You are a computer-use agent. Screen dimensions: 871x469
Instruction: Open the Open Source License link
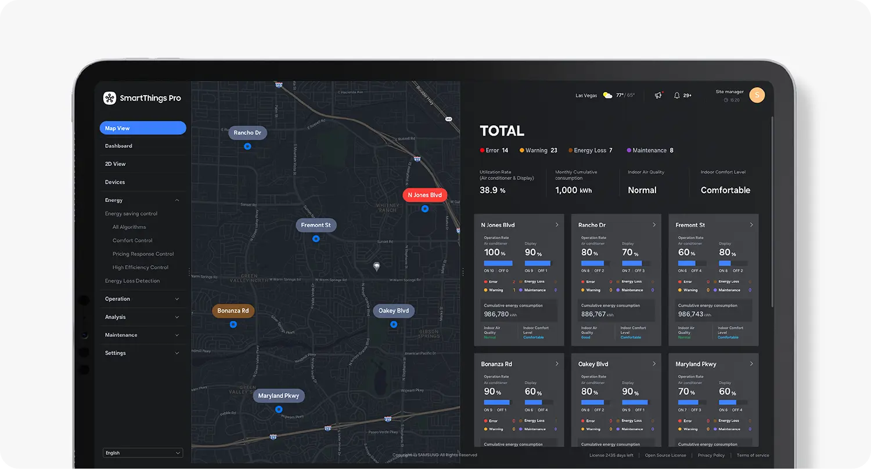click(x=665, y=455)
